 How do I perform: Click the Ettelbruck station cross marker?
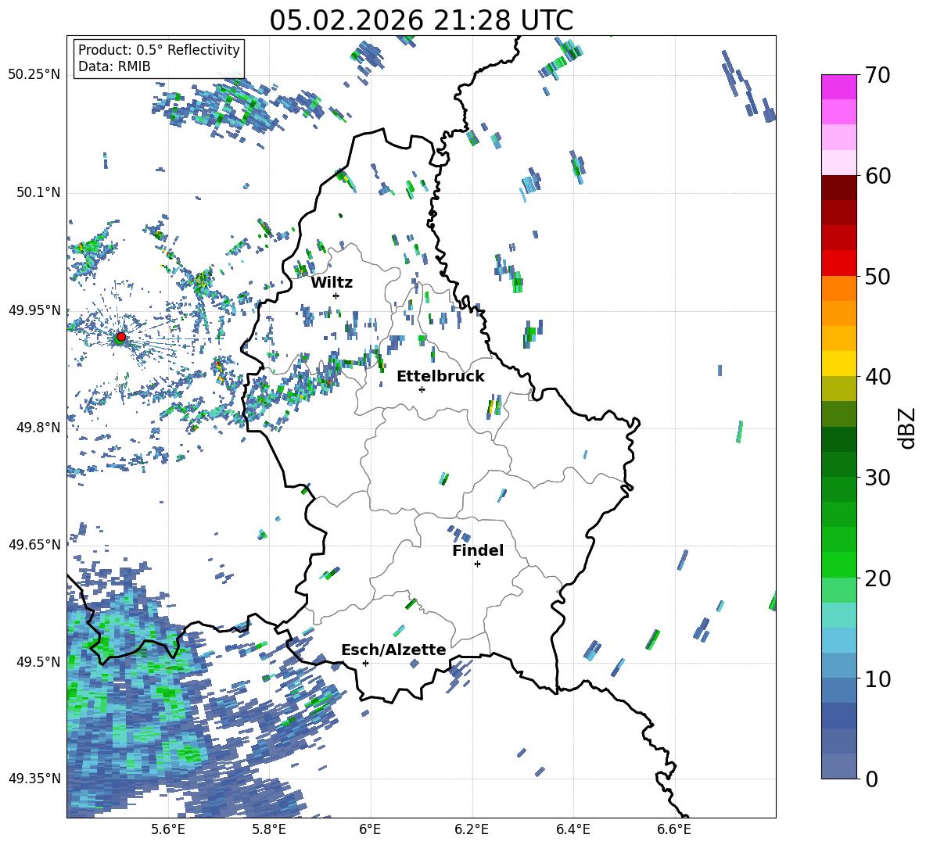(422, 389)
